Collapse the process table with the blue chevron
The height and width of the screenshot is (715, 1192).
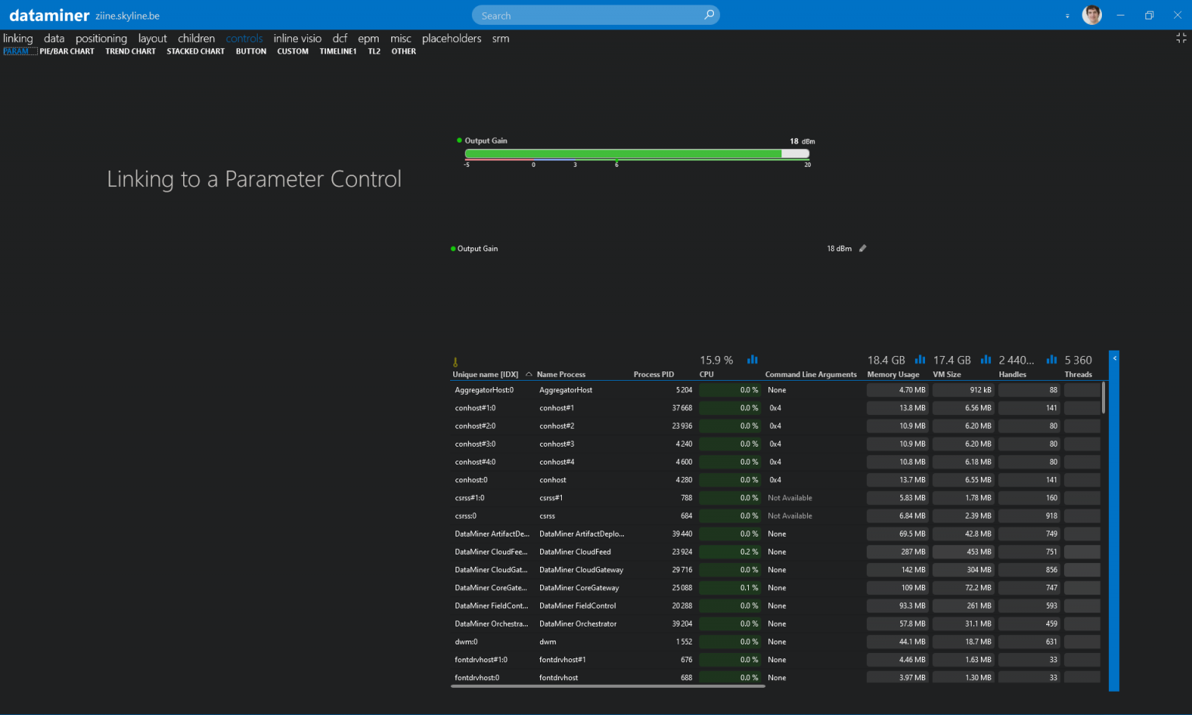pos(1114,357)
